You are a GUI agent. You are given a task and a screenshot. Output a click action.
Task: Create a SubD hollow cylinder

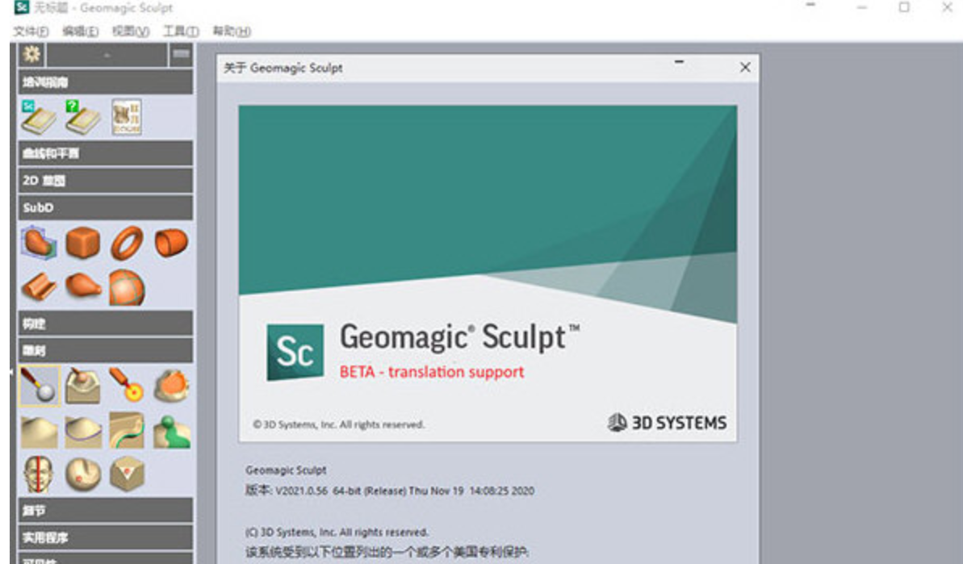click(x=171, y=243)
